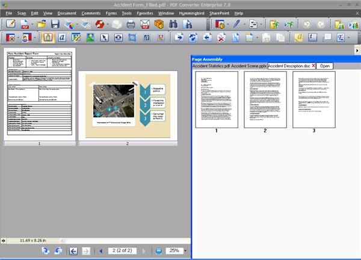
Task: Click the page number input field
Action: pos(123,250)
